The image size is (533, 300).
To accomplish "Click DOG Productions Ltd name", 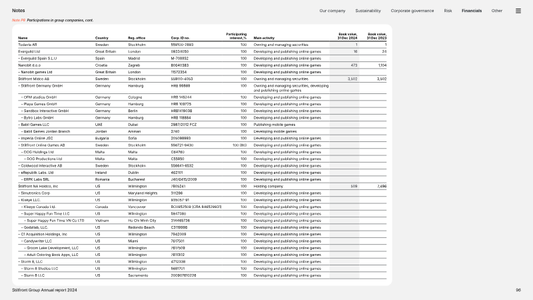I will (x=43, y=159).
